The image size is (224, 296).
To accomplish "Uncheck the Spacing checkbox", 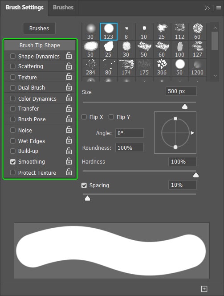I will tap(84, 185).
